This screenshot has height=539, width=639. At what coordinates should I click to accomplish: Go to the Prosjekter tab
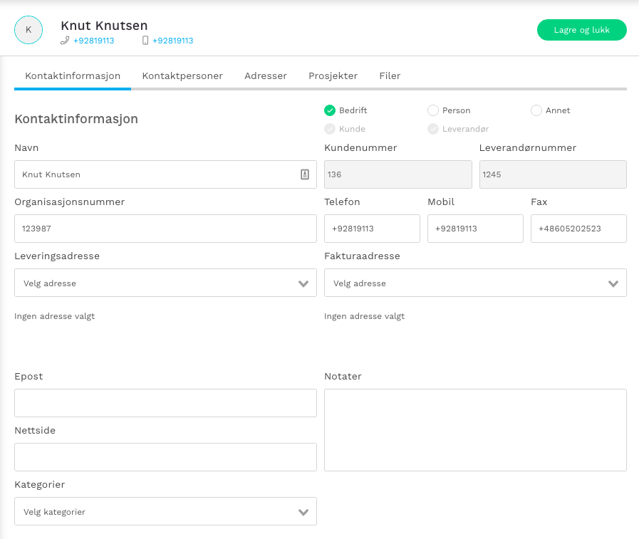[333, 75]
